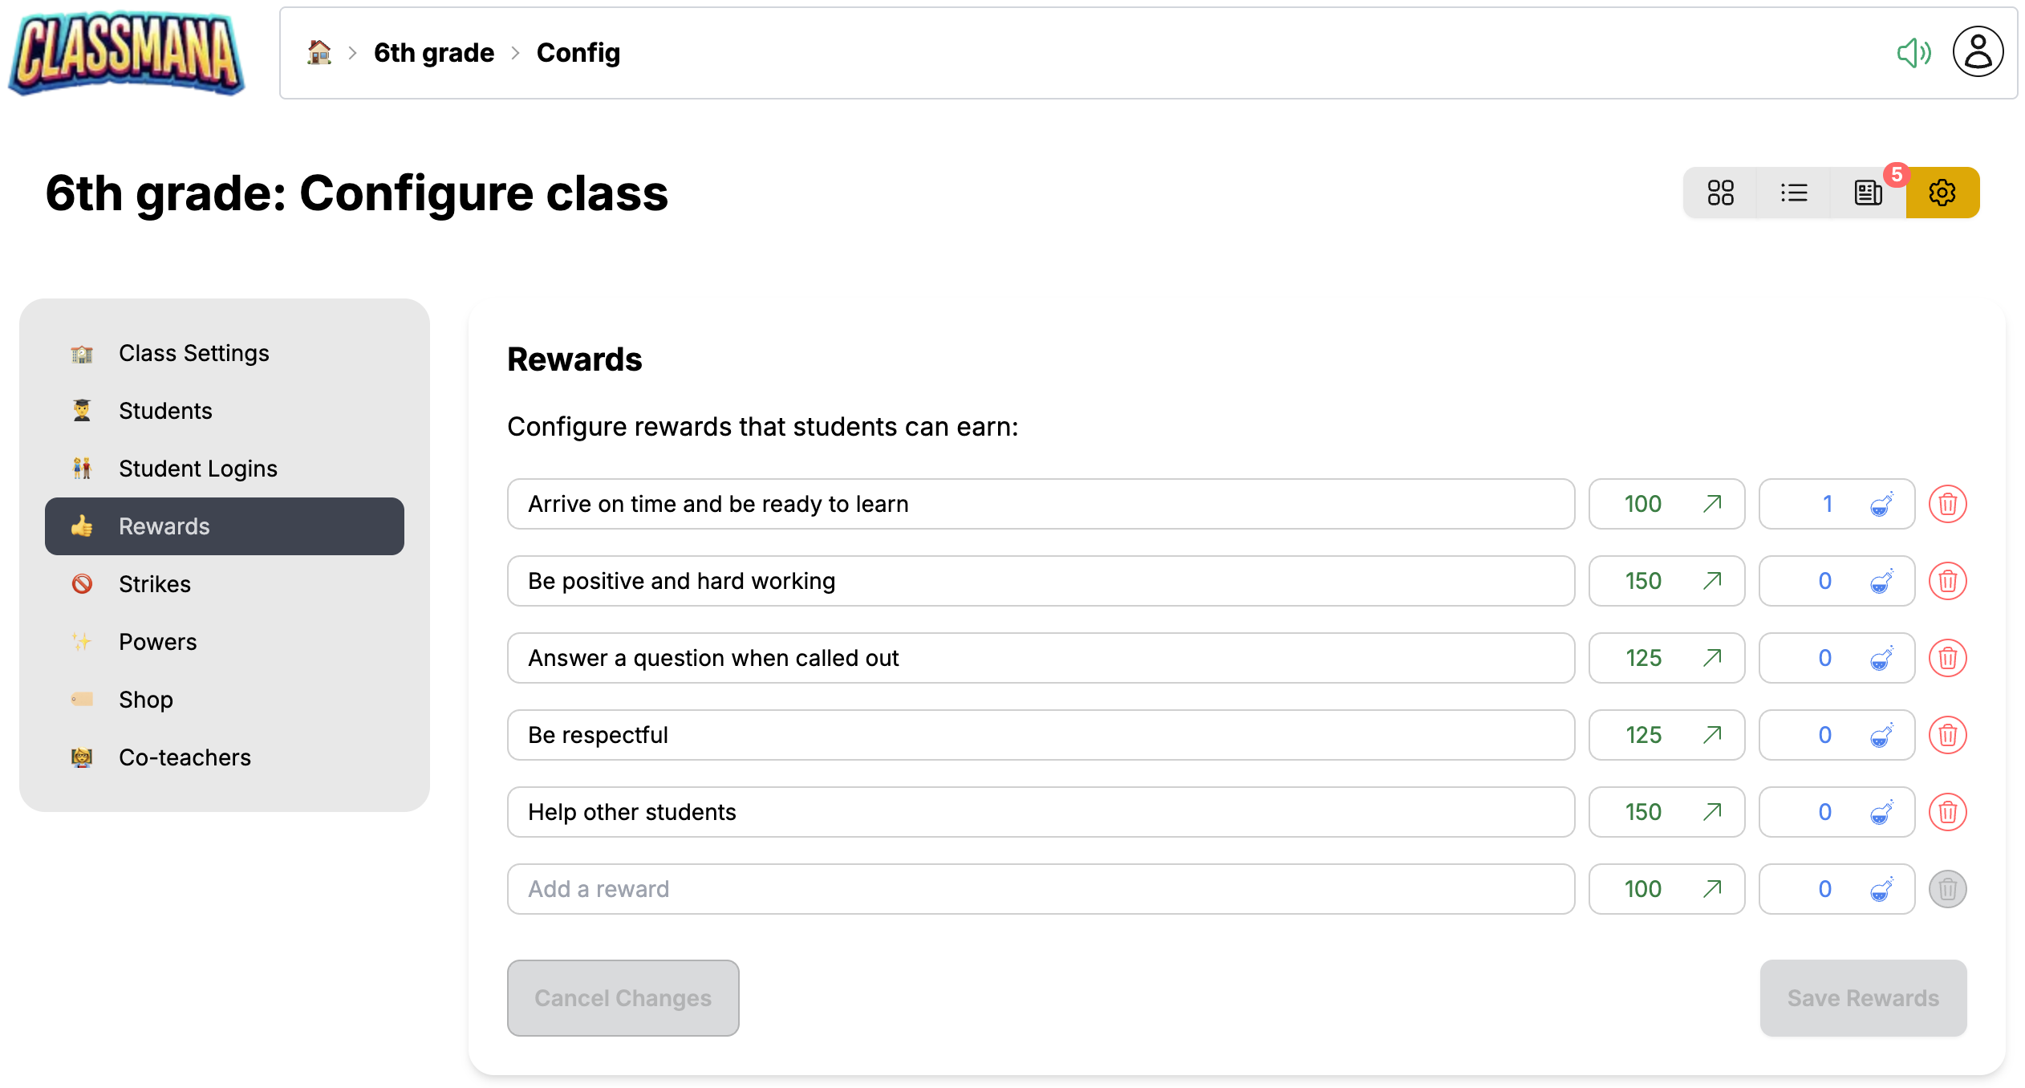Switch to the list view
The height and width of the screenshot is (1088, 2025).
(1795, 192)
